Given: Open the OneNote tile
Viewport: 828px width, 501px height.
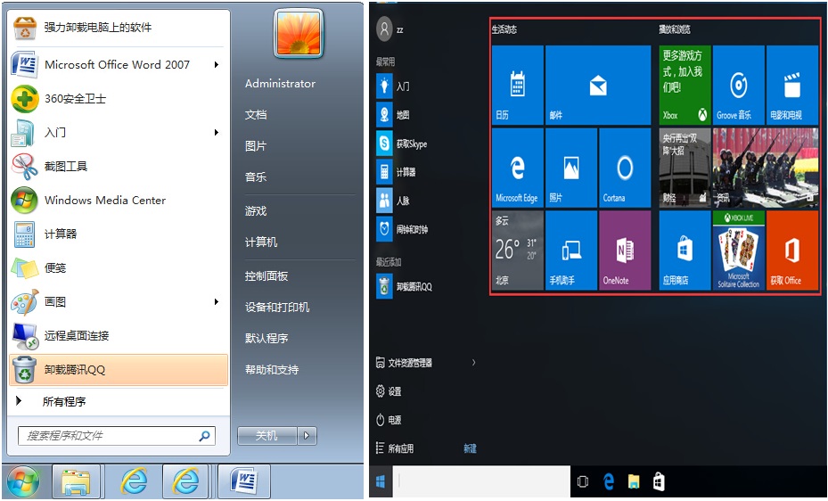Looking at the screenshot, I should click(x=625, y=250).
